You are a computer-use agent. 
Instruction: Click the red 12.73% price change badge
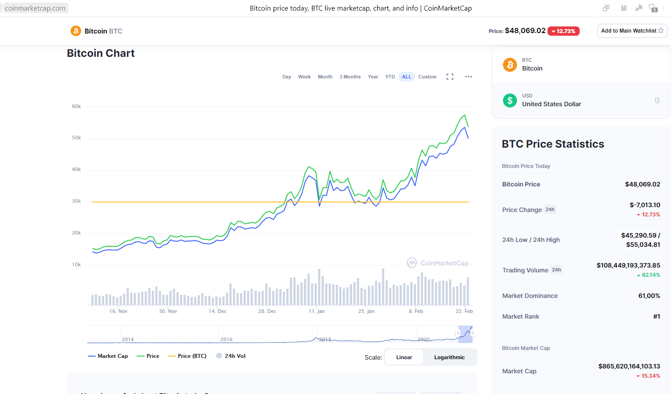tap(563, 31)
